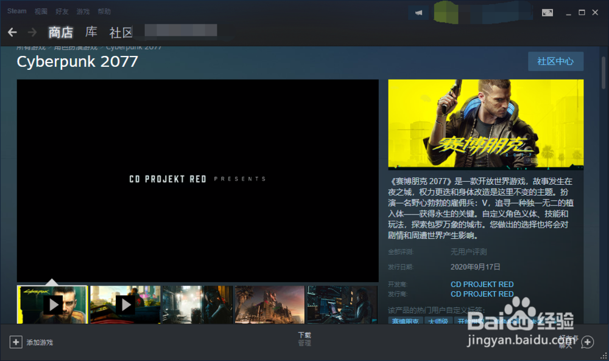Switch to the 社区 tab
The height and width of the screenshot is (361, 609).
coord(121,32)
